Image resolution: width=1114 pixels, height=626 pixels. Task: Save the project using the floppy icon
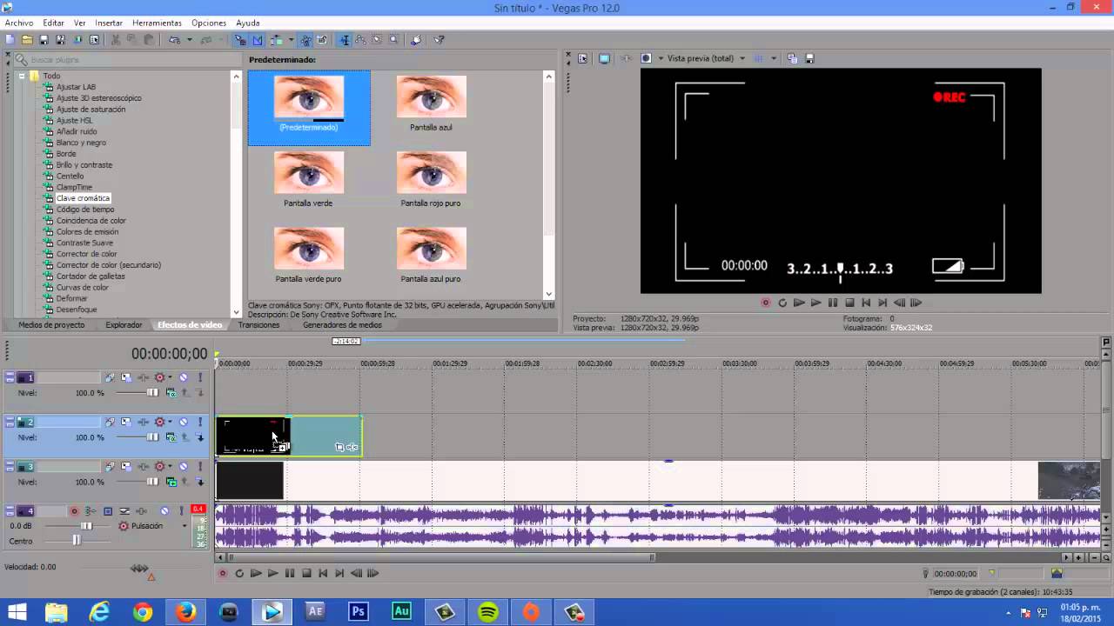[44, 40]
